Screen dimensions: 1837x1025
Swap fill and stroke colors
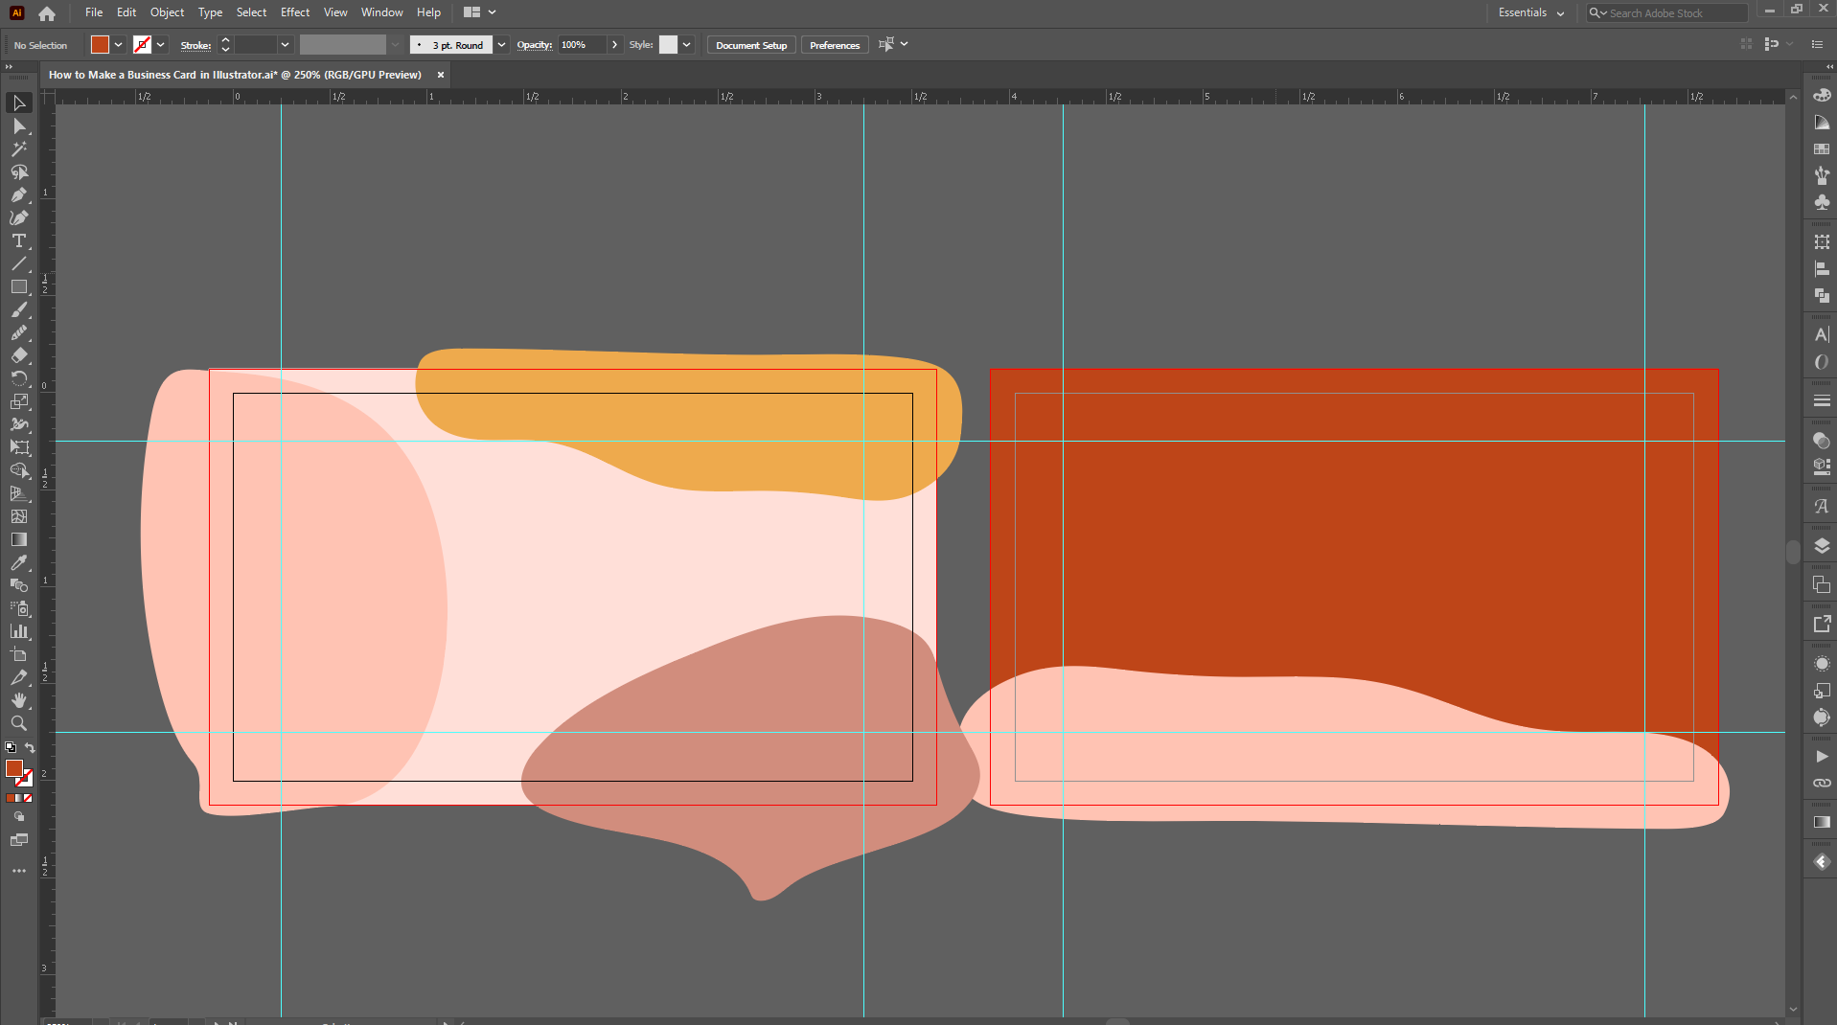31,748
